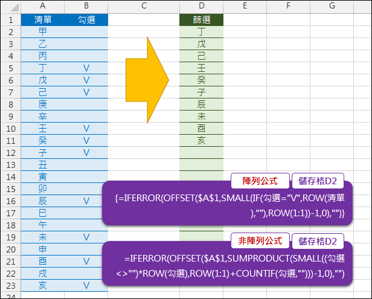
Task: Click the V mark in row 11
Action: 86,141
